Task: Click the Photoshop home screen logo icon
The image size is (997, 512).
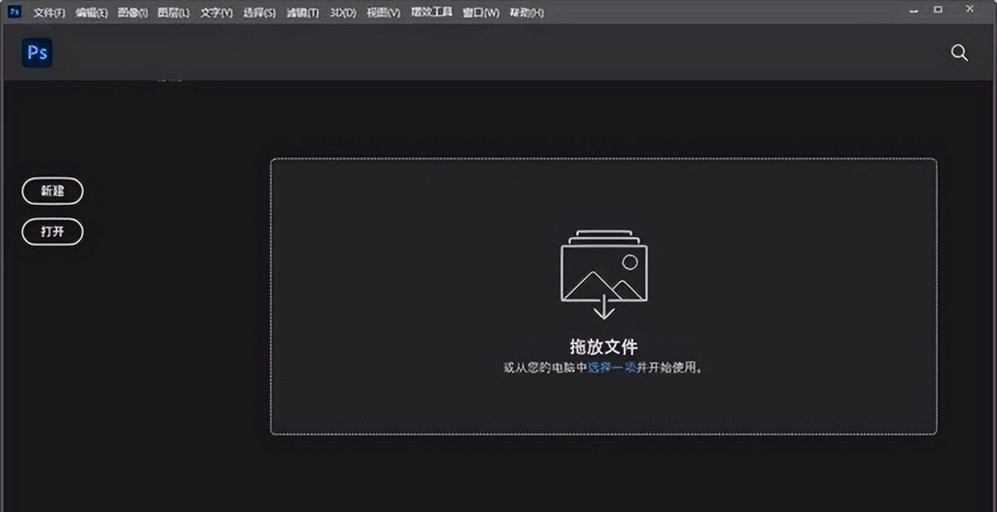Action: pos(36,53)
